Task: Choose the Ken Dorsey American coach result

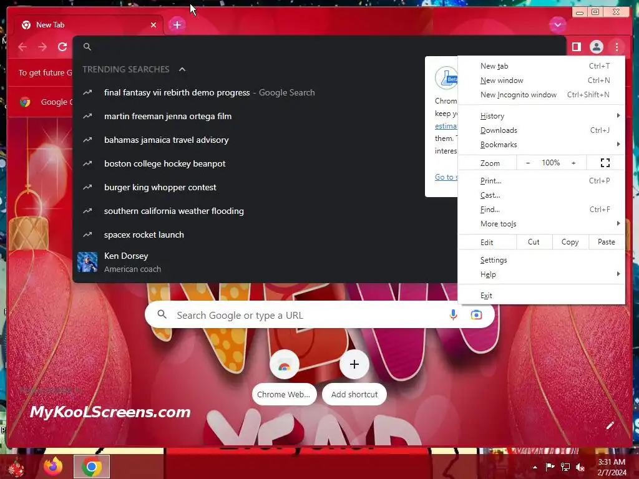Action: click(x=265, y=262)
